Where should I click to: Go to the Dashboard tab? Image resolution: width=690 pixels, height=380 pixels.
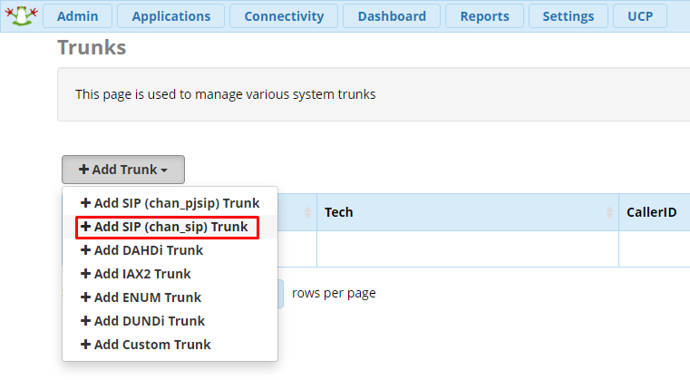(x=392, y=16)
